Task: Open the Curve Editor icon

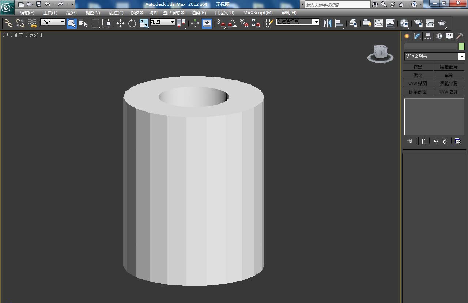Action: pyautogui.click(x=379, y=23)
